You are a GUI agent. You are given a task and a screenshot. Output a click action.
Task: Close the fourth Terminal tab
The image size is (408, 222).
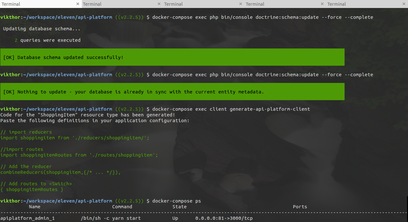[322, 4]
